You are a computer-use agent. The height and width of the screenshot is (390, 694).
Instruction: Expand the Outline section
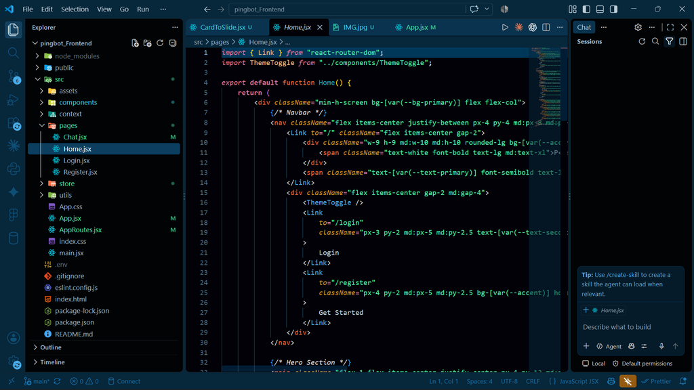[x=51, y=347]
